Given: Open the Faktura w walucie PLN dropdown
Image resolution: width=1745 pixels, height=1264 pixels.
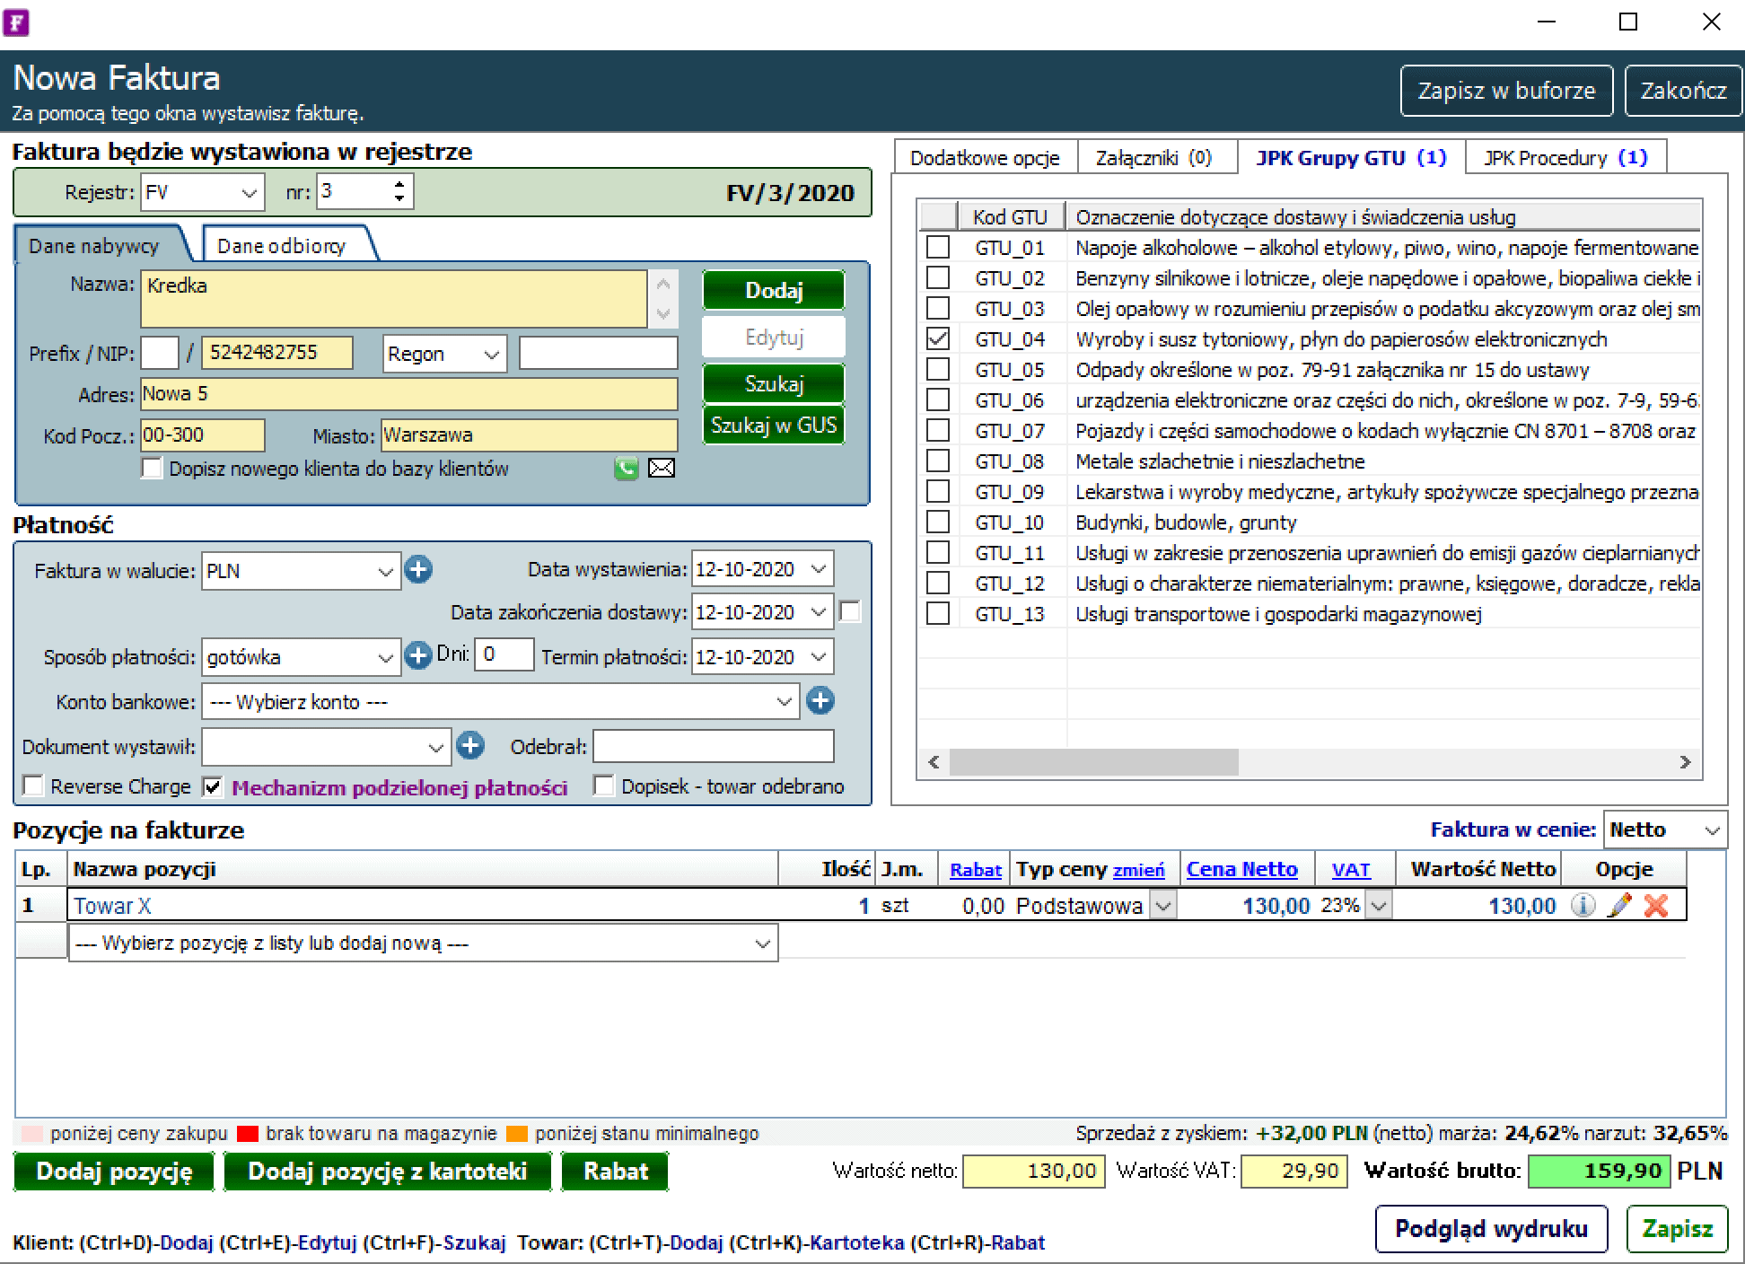Looking at the screenshot, I should point(386,571).
